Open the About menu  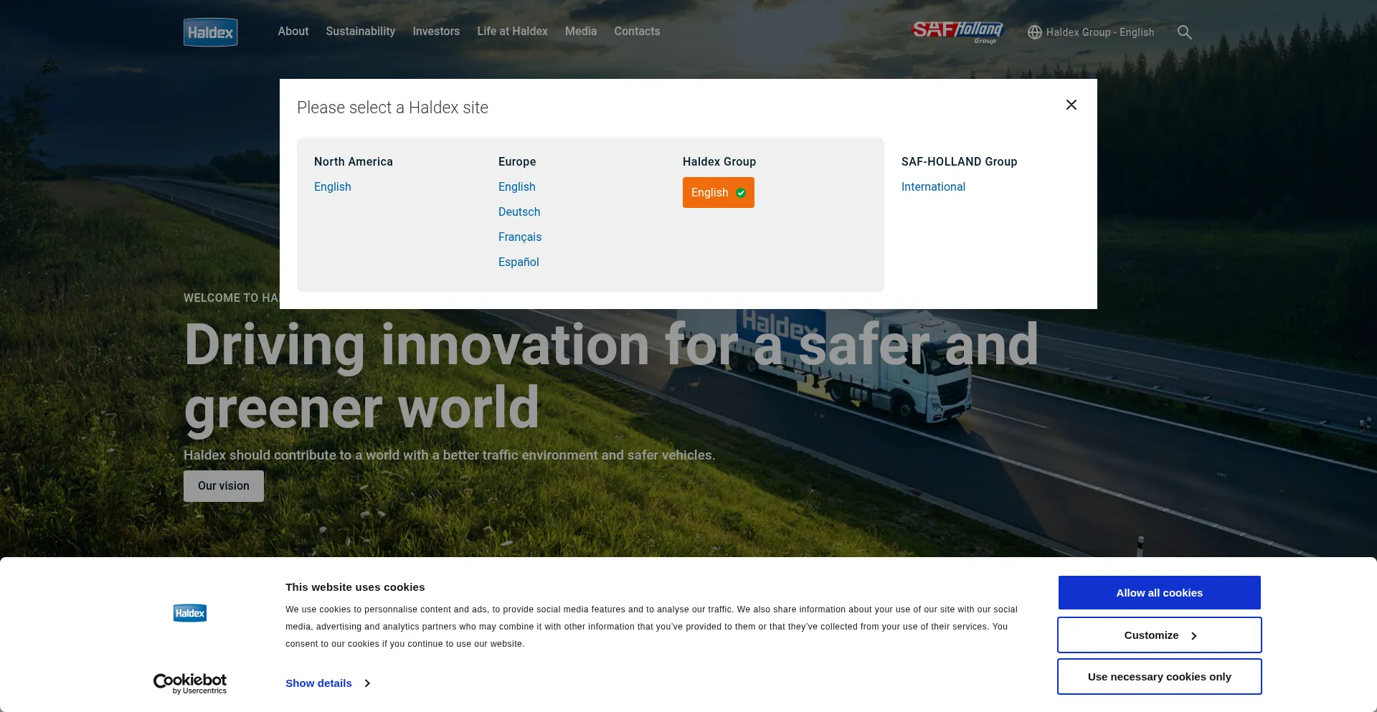[x=293, y=32]
